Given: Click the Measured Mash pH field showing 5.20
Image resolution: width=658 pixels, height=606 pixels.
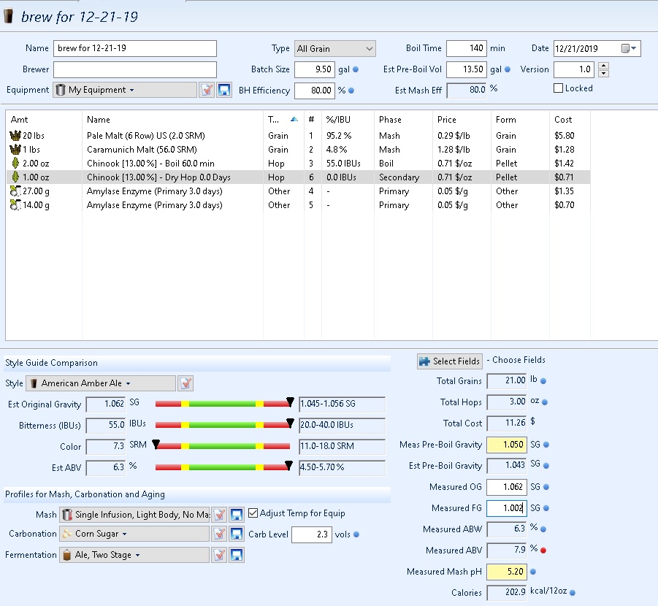Looking at the screenshot, I should point(507,572).
